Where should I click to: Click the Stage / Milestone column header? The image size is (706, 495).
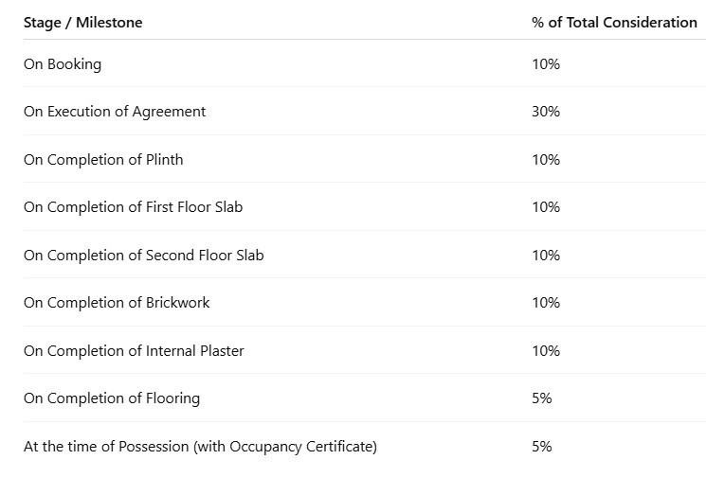82,23
